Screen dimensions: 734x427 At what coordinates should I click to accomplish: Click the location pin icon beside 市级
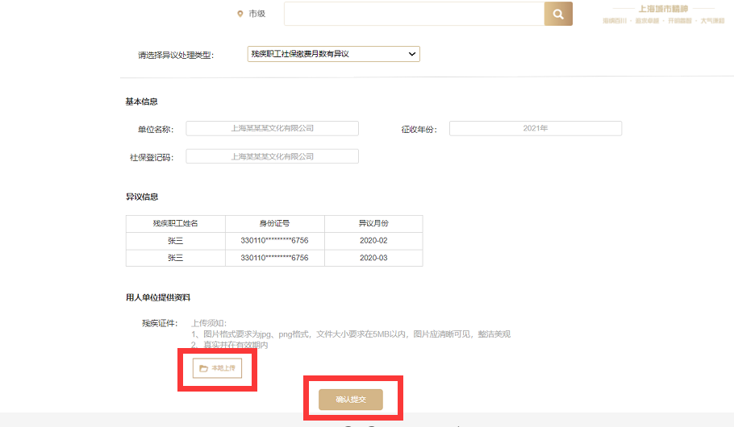click(x=240, y=14)
